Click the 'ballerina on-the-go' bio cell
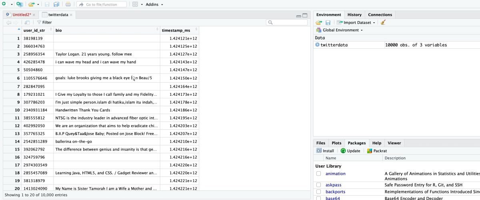This screenshot has height=200, width=480. click(x=107, y=142)
